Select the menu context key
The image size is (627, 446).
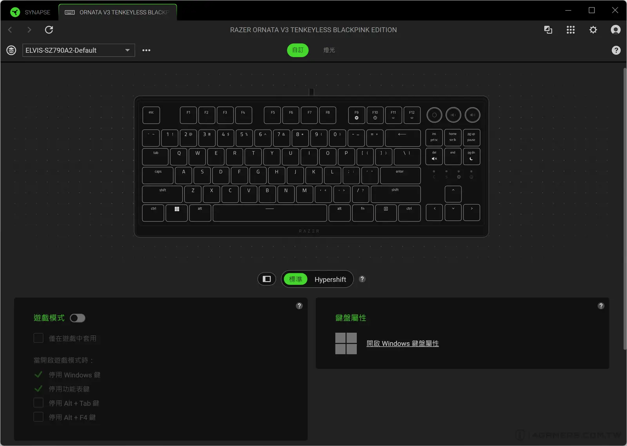click(x=386, y=213)
